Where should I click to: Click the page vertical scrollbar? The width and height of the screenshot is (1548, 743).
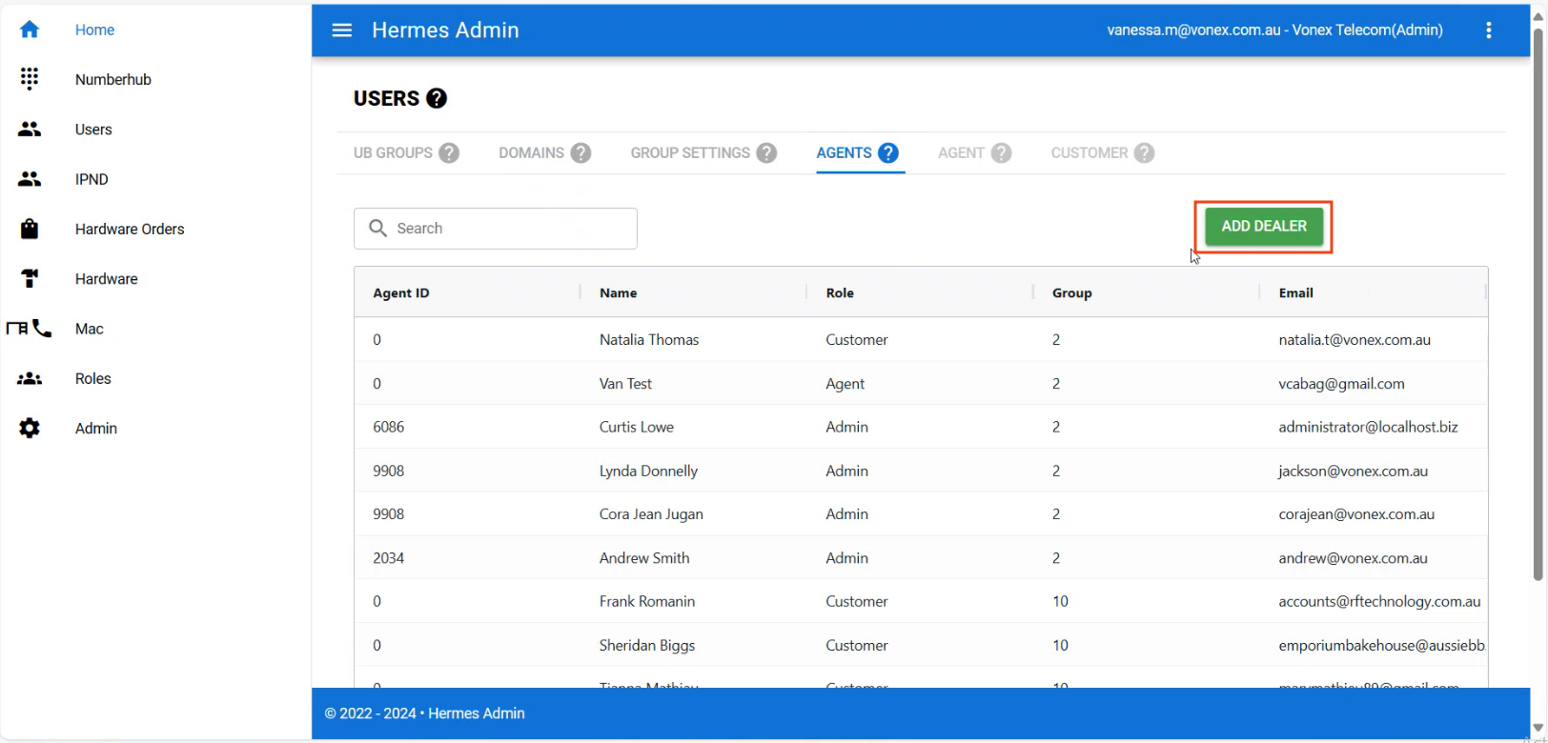[1537, 305]
